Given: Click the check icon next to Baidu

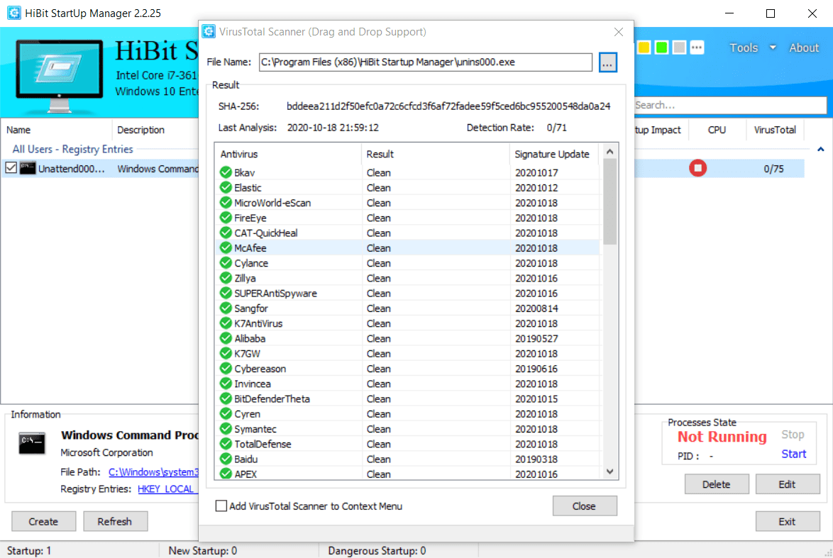Looking at the screenshot, I should (x=226, y=459).
